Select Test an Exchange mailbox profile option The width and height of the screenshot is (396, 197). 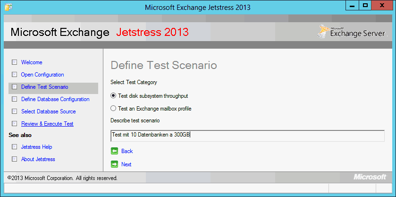151,109
